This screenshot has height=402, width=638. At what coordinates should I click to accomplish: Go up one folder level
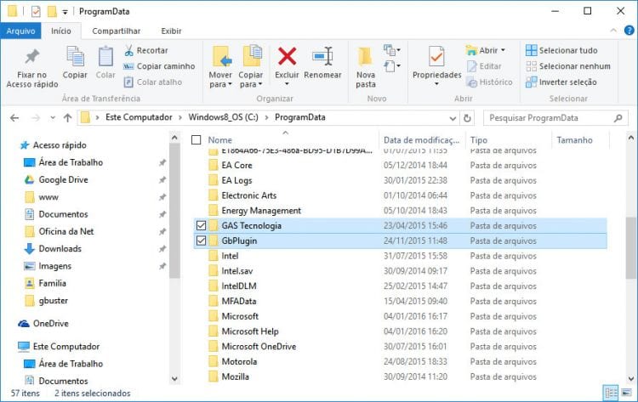coord(67,118)
